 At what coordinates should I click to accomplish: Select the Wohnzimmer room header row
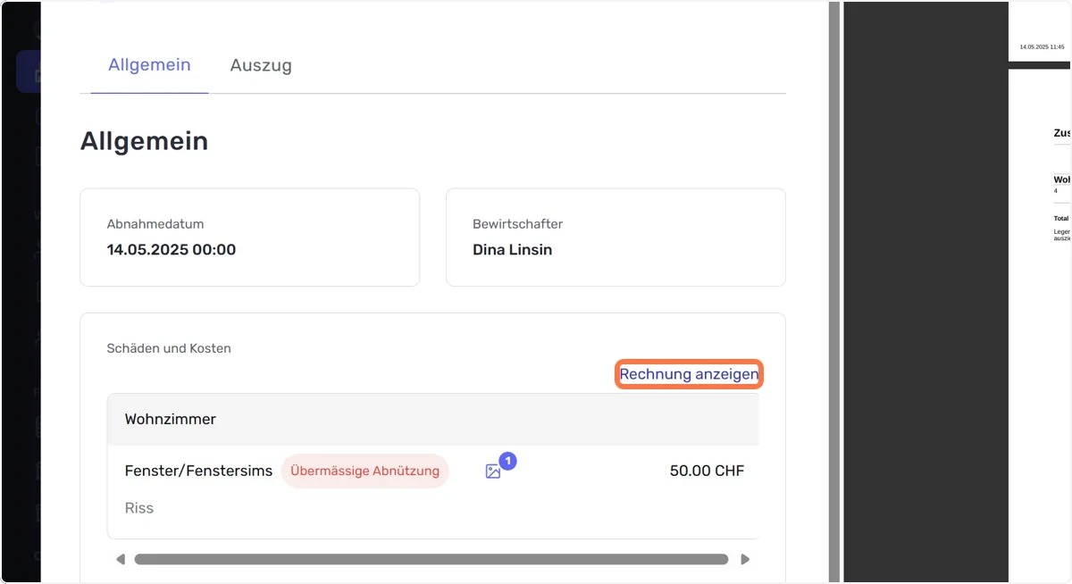433,419
